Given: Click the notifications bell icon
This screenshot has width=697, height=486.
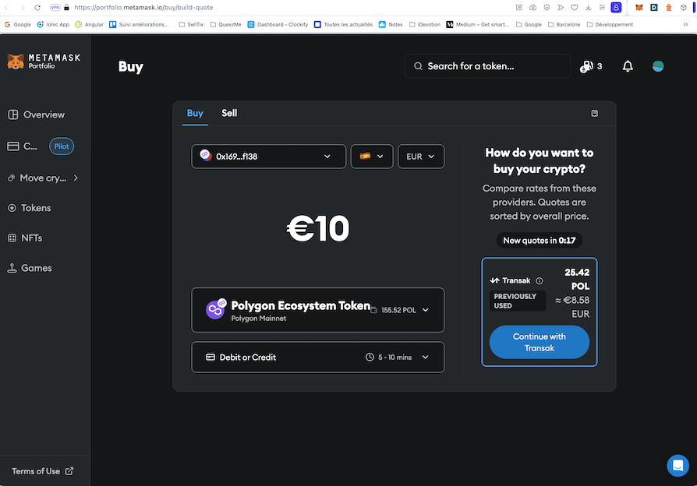Looking at the screenshot, I should point(628,66).
